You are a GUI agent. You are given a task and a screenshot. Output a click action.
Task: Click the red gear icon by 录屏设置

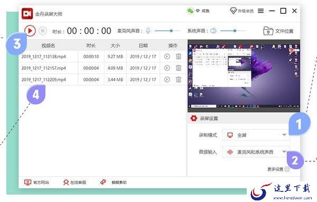194,118
